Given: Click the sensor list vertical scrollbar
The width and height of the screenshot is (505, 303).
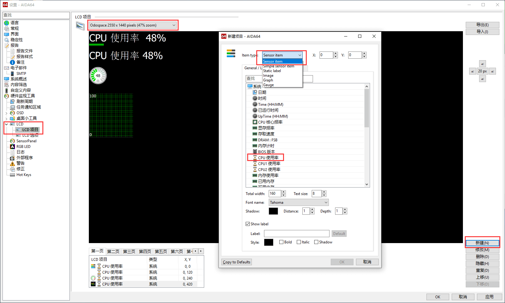Looking at the screenshot, I should point(367,135).
